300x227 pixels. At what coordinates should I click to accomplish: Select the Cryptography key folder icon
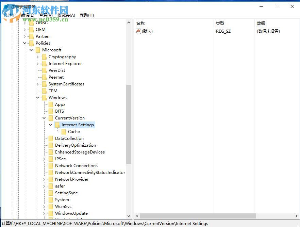[44, 56]
